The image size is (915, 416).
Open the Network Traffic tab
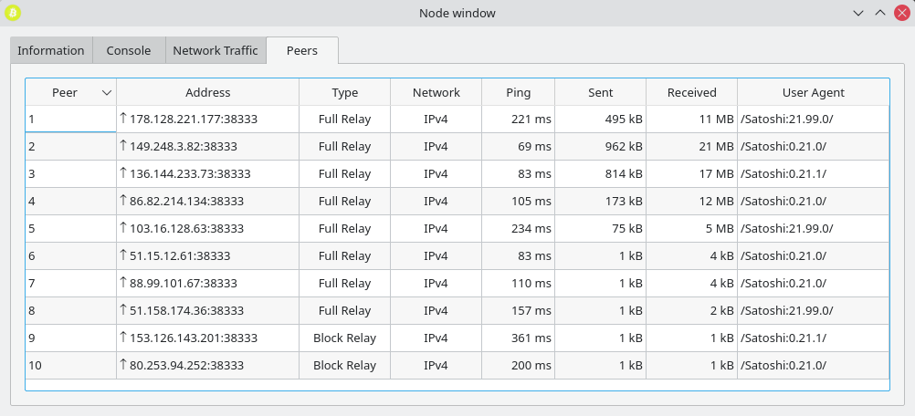point(216,51)
